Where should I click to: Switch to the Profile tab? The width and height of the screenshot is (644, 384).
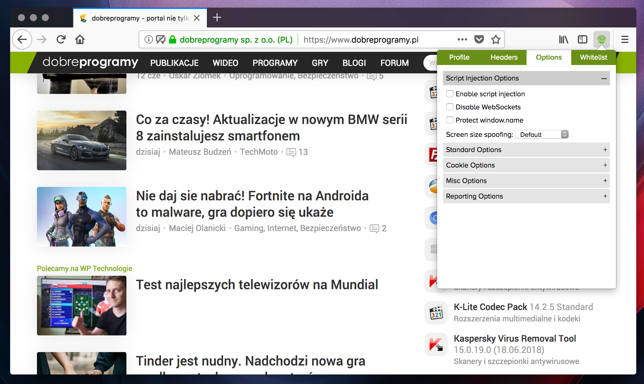459,57
